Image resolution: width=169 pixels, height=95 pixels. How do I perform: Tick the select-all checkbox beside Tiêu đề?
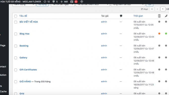click(x=16, y=16)
